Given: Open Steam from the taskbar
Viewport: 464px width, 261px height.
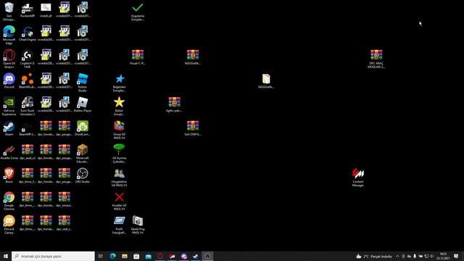Looking at the screenshot, I should [196, 256].
